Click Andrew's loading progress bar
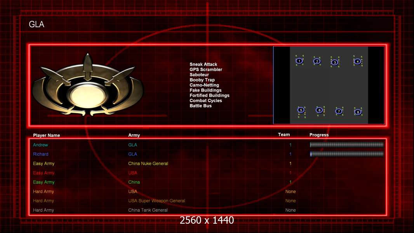414x233 pixels. coord(346,144)
